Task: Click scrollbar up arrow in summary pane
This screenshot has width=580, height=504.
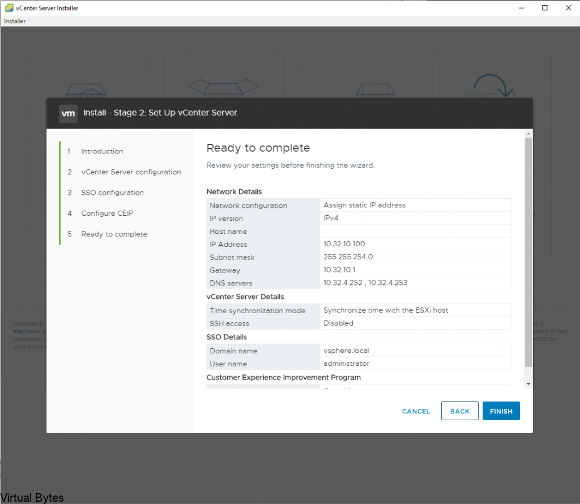Action: [x=528, y=134]
